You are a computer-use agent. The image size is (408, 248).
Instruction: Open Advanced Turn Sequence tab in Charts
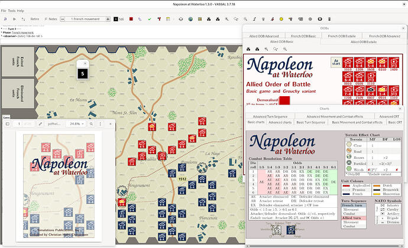tap(270, 116)
